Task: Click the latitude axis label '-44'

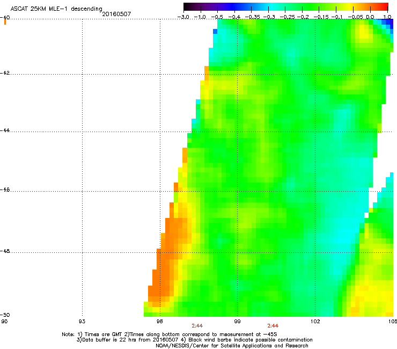Action: [x=5, y=130]
